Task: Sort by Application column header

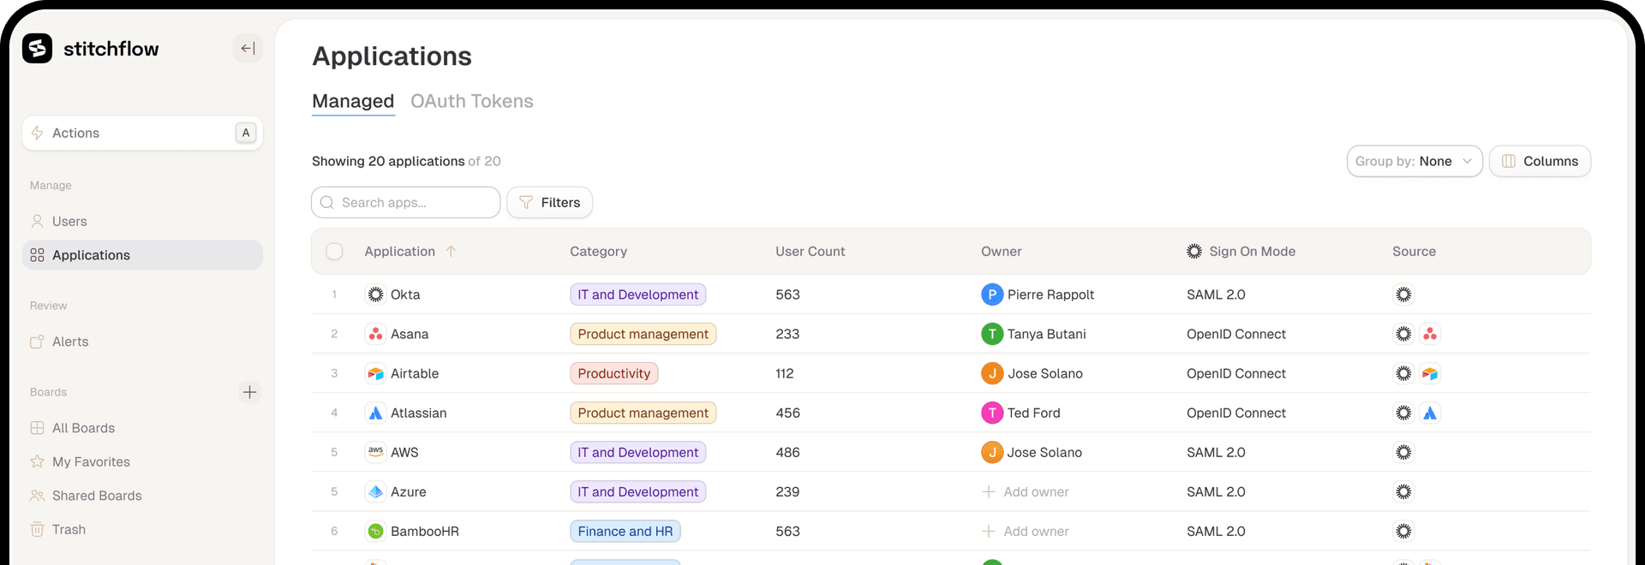Action: point(399,251)
